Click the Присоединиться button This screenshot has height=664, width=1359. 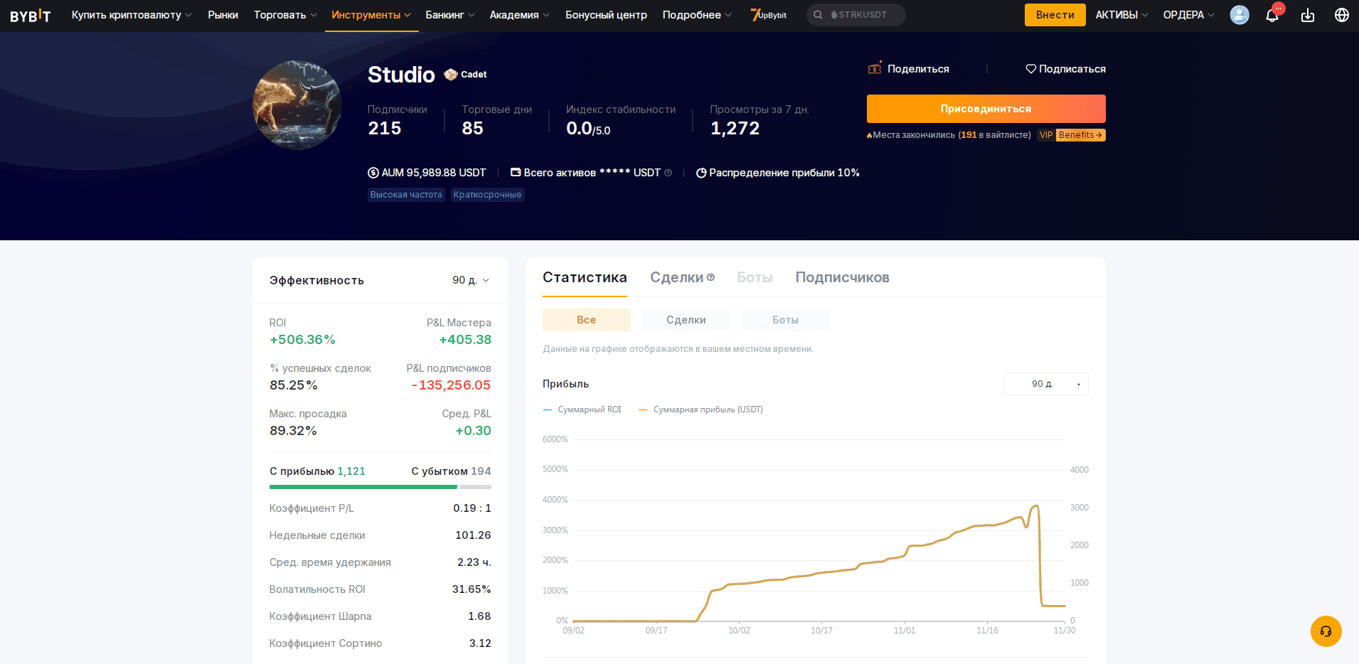(986, 109)
